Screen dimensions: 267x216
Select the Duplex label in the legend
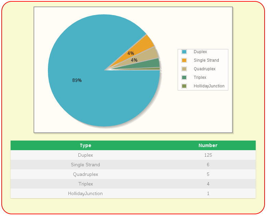(200, 52)
